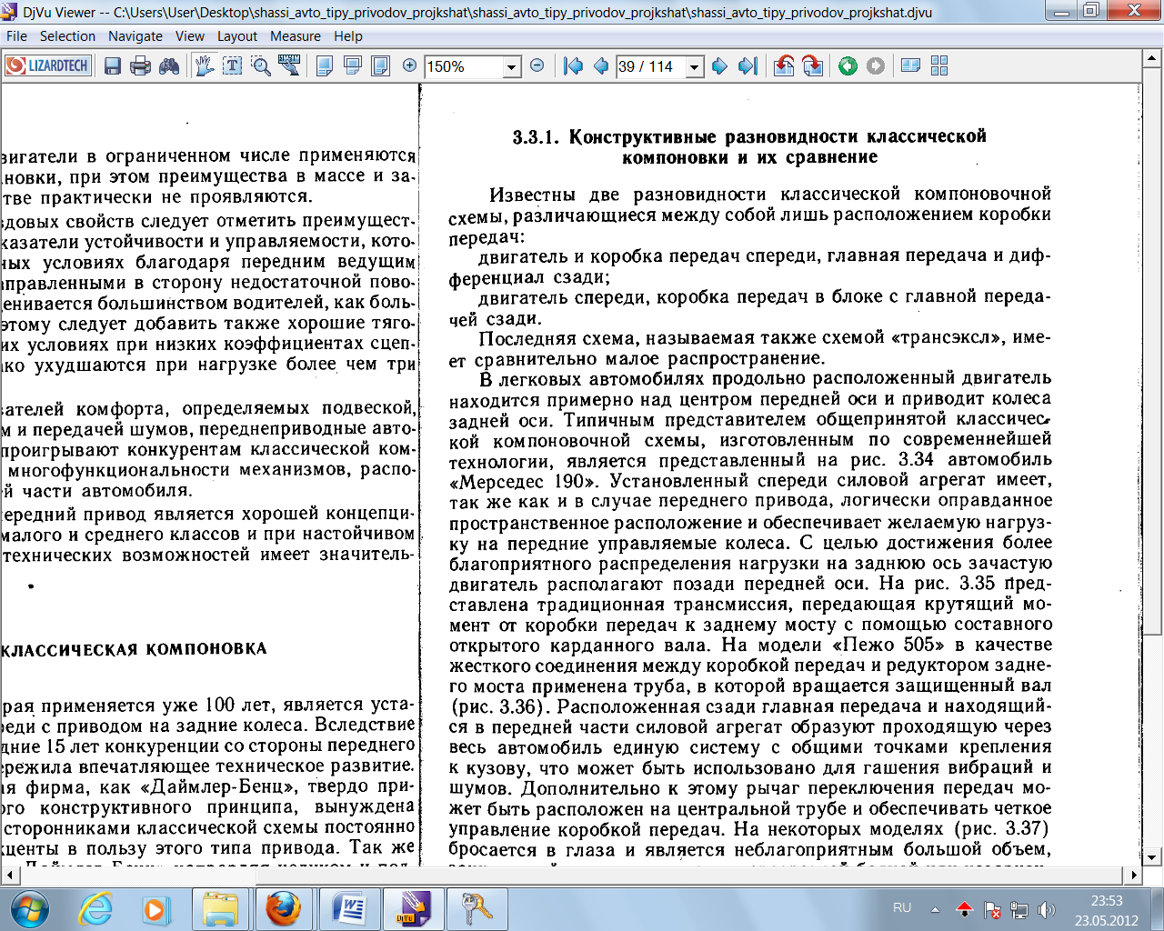Show the thumbnails grid view

[x=939, y=66]
